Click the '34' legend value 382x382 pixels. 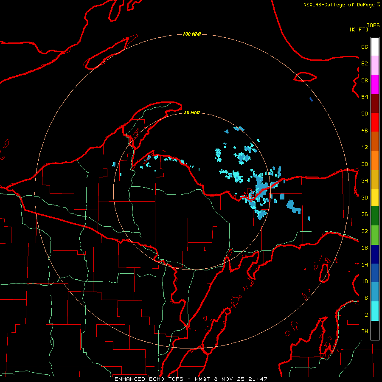pos(365,181)
